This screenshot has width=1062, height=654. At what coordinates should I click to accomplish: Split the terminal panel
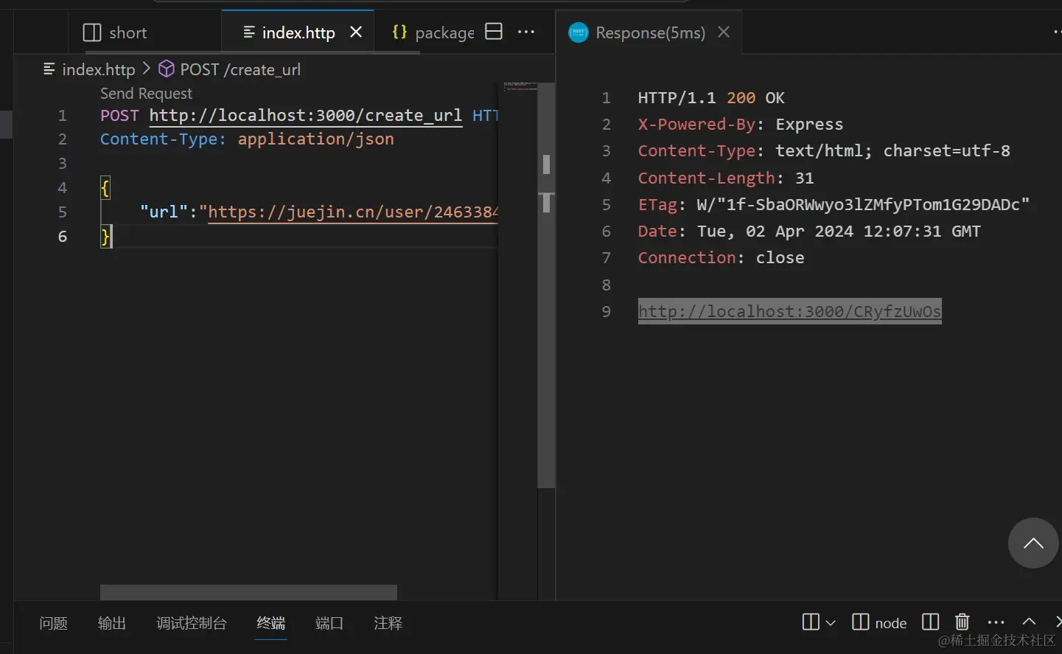(931, 622)
